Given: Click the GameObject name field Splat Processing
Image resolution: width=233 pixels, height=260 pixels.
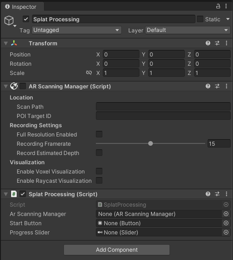Looking at the screenshot, I should tap(113, 19).
